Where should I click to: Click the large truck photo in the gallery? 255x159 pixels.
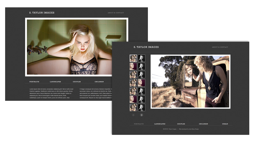(190, 81)
